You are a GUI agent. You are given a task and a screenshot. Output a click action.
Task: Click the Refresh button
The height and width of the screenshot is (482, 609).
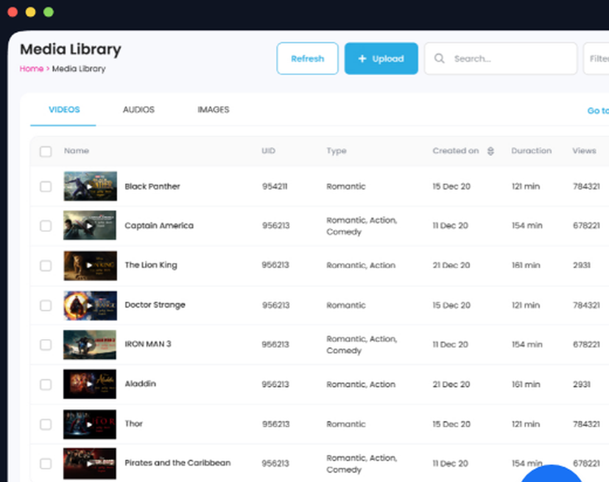point(308,58)
